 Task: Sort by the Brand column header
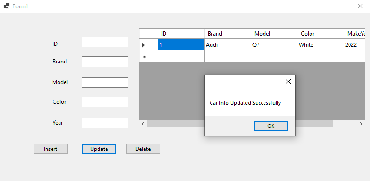(x=227, y=34)
